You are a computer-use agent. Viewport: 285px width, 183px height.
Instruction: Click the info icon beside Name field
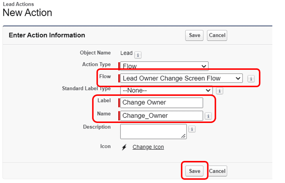[x=208, y=116]
